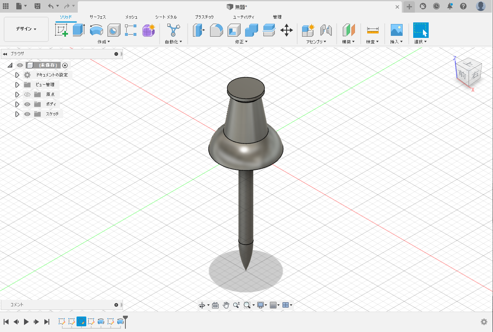
Task: Select the Revolve tool
Action: [96, 30]
